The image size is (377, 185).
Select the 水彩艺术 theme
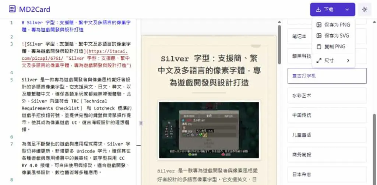[327, 95]
